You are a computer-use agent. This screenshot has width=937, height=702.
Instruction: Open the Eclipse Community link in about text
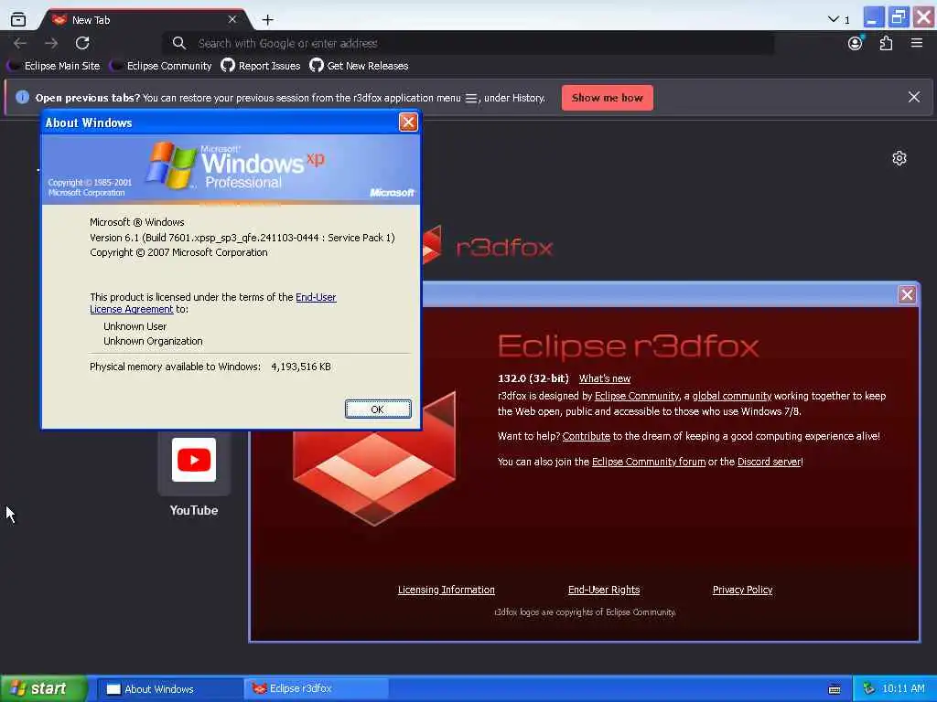click(x=637, y=396)
